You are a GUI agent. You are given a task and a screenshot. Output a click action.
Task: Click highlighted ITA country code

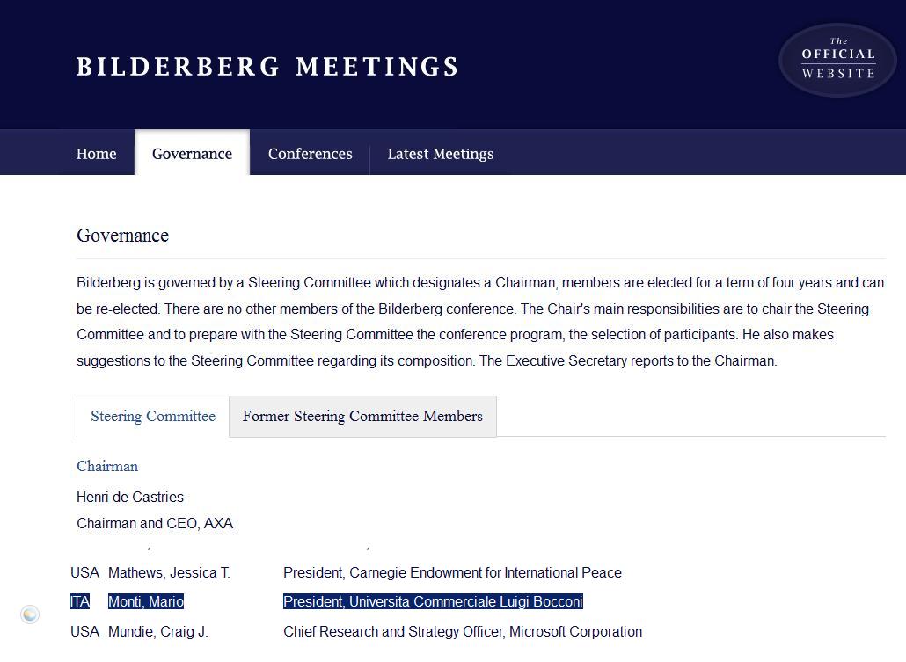pyautogui.click(x=80, y=601)
